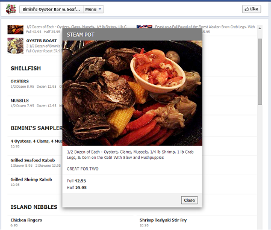Click the STEAM POT dialog title
Screen dimensions: 271x230
pos(81,35)
